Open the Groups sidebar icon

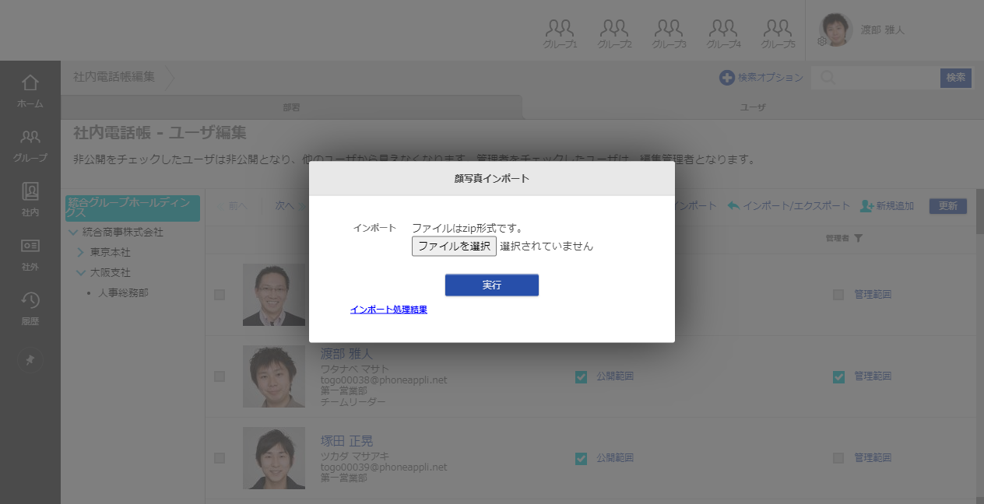click(30, 145)
